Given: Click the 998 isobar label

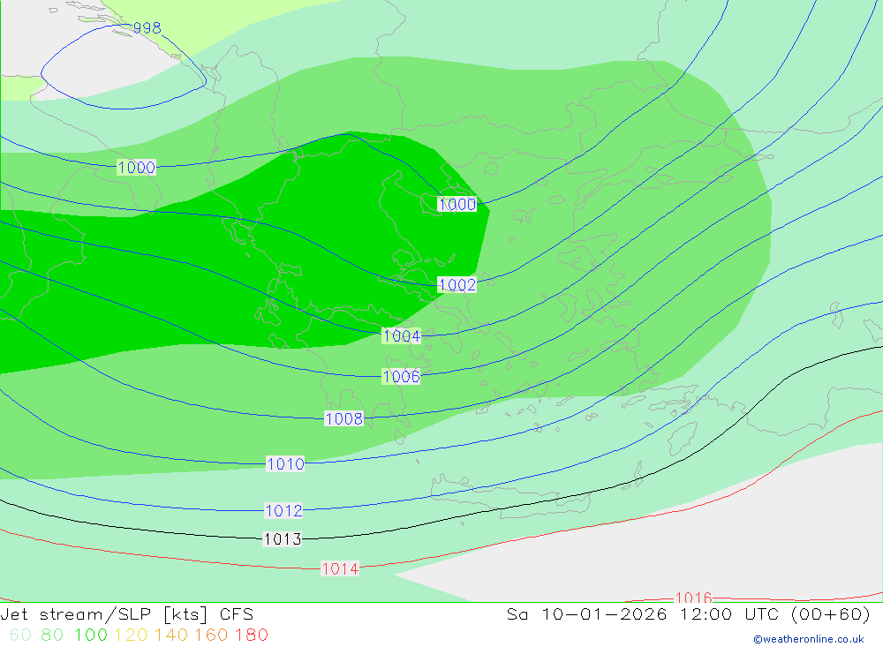Looking at the screenshot, I should (x=147, y=27).
